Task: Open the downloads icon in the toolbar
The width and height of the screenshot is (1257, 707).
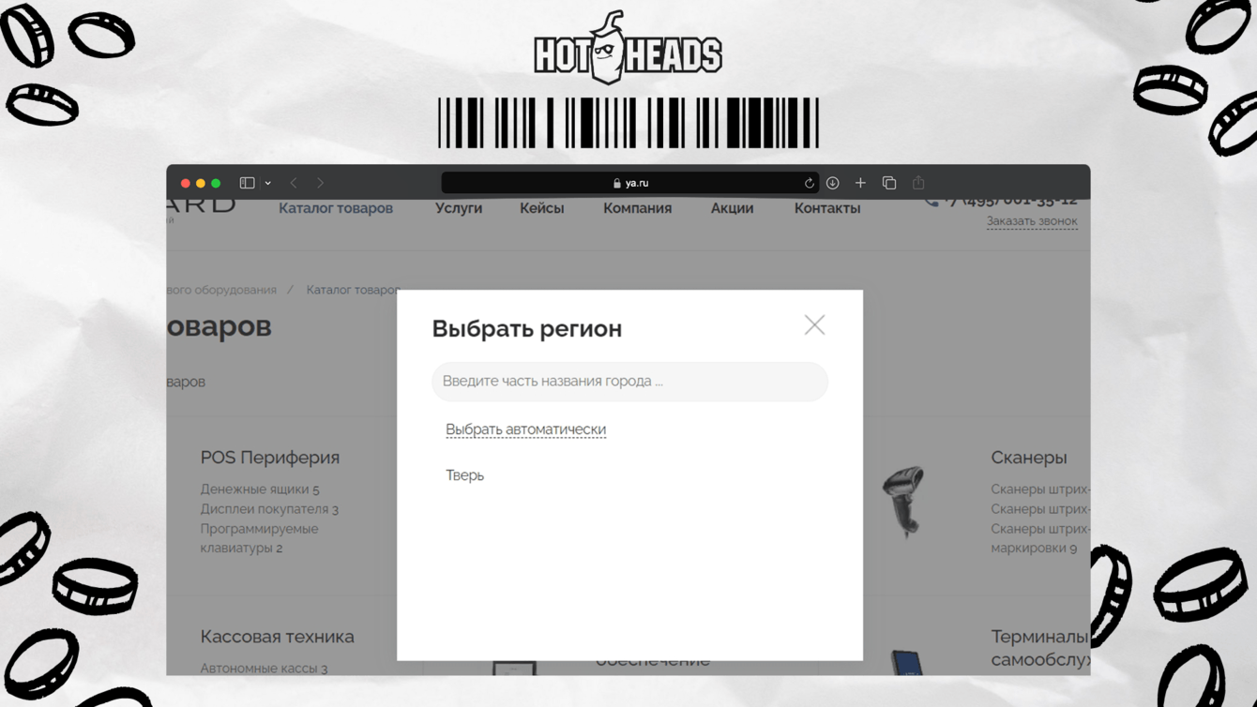Action: click(x=833, y=183)
